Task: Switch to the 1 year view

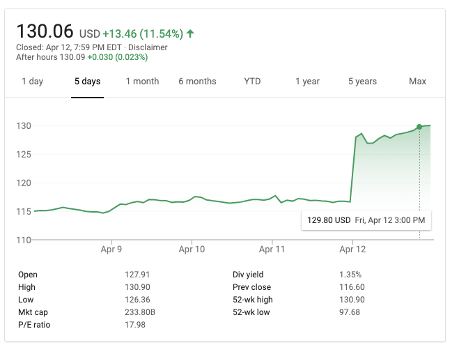Action: 307,82
